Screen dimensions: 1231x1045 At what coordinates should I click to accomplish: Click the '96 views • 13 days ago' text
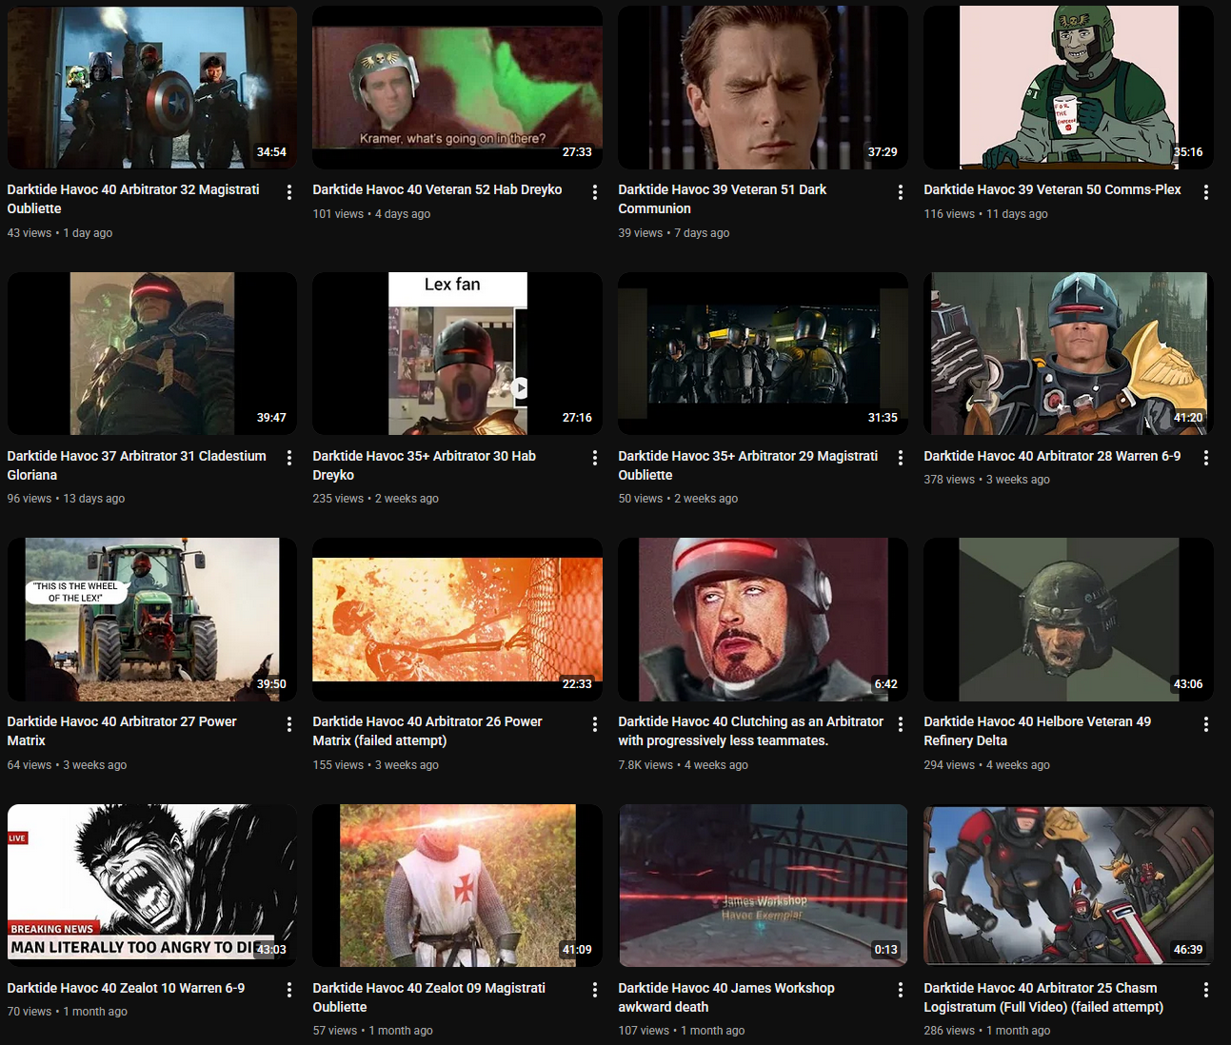point(67,499)
